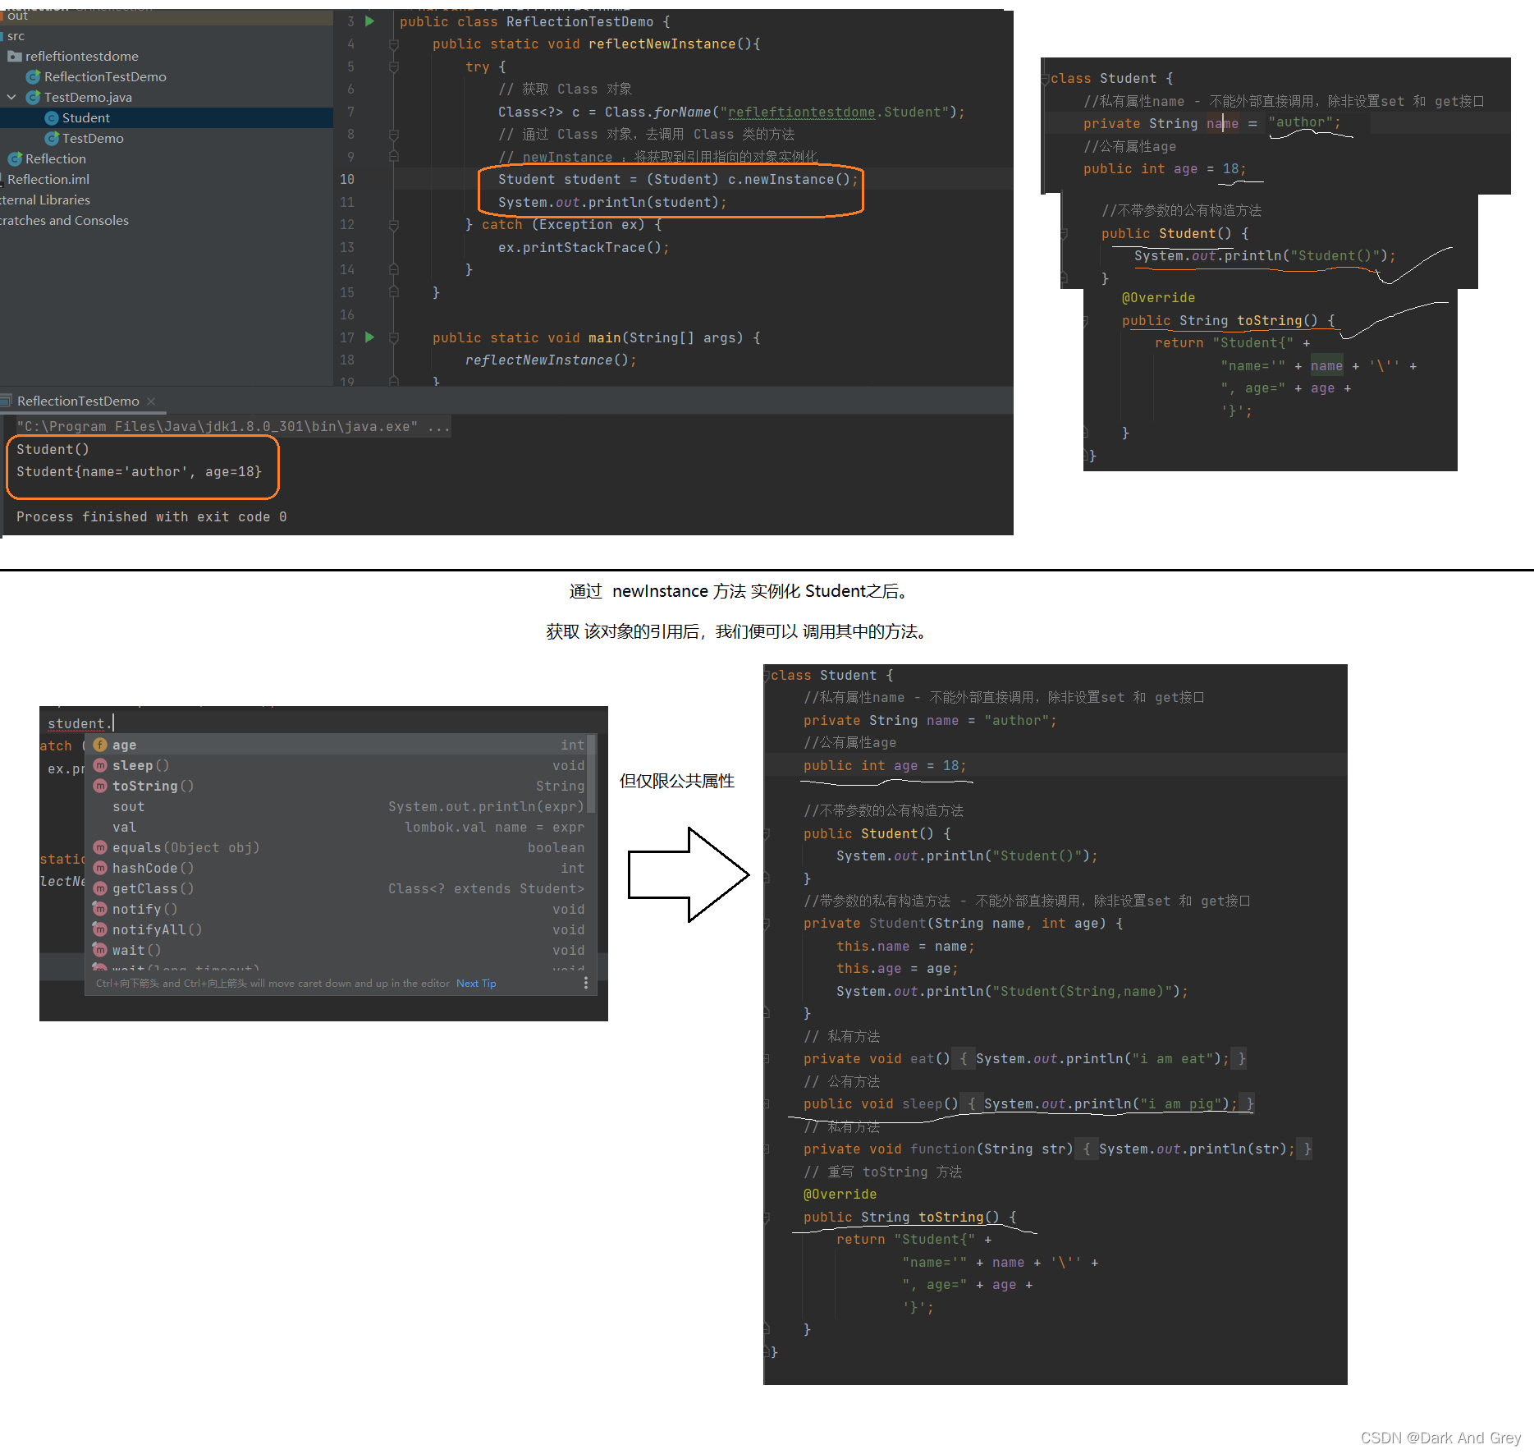The height and width of the screenshot is (1454, 1534).
Task: Click 'Process finished with exit code 0' text
Action: click(151, 516)
